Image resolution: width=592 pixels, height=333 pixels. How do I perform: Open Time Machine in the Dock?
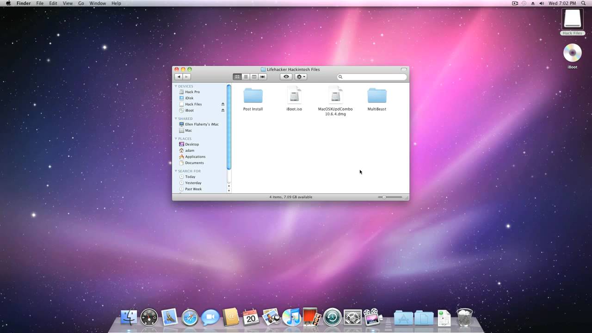332,317
